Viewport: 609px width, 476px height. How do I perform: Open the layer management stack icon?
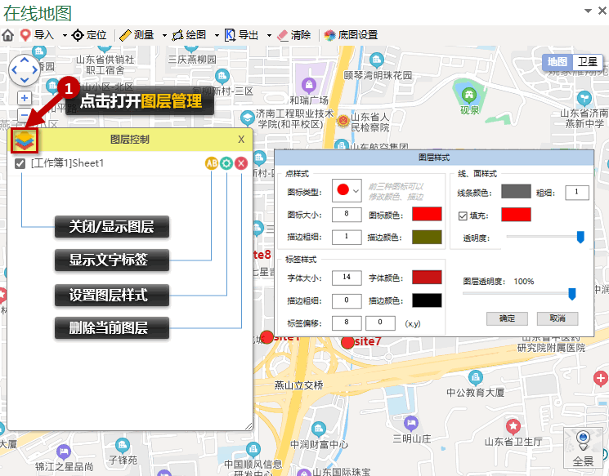point(25,140)
